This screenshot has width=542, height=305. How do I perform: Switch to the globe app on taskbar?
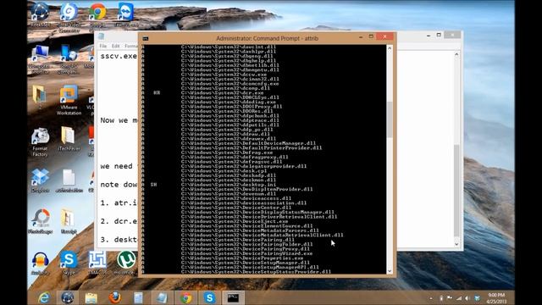68,297
